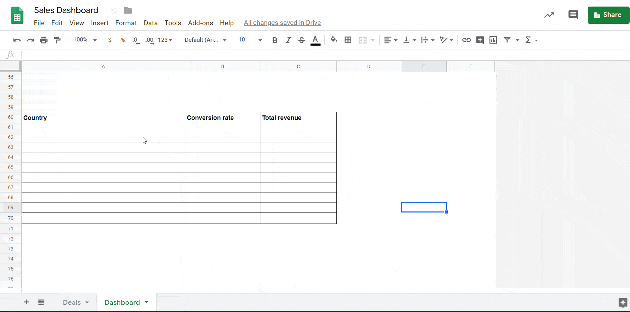
Task: Click the print icon
Action: tap(44, 40)
